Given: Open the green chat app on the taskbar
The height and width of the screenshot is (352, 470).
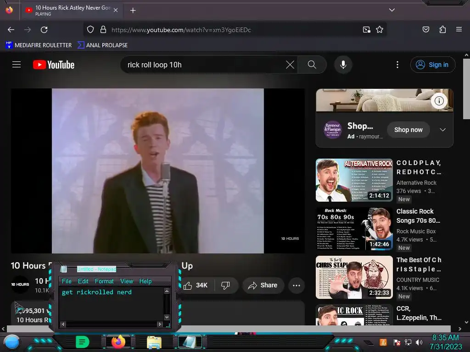Looking at the screenshot, I should pos(83,342).
